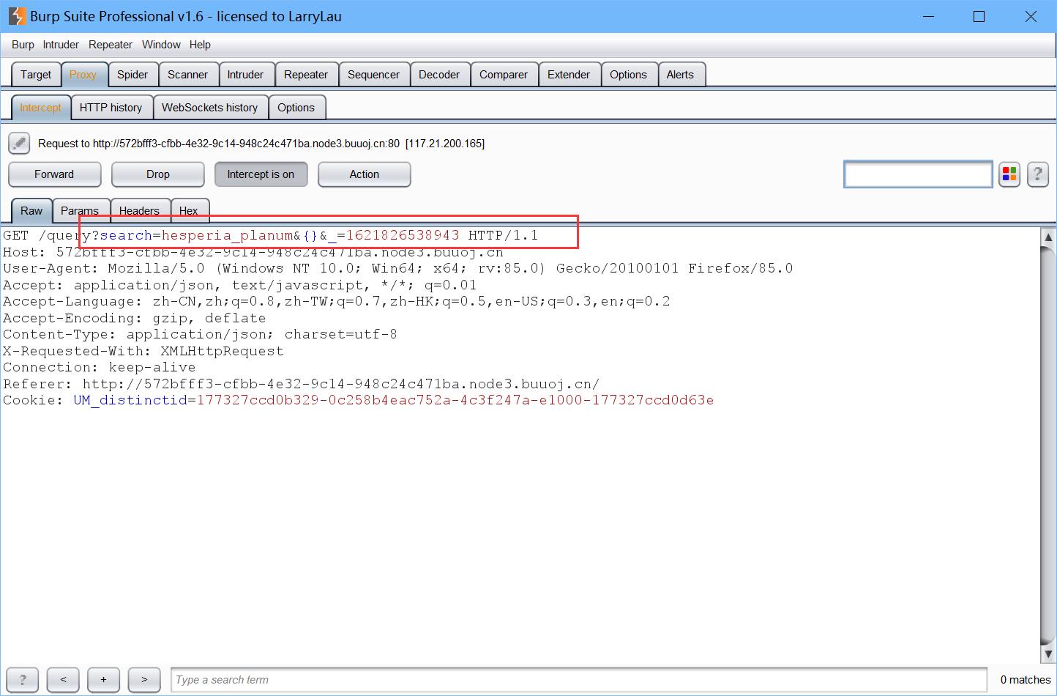
Task: Switch to the Headers view tab
Action: [x=139, y=211]
